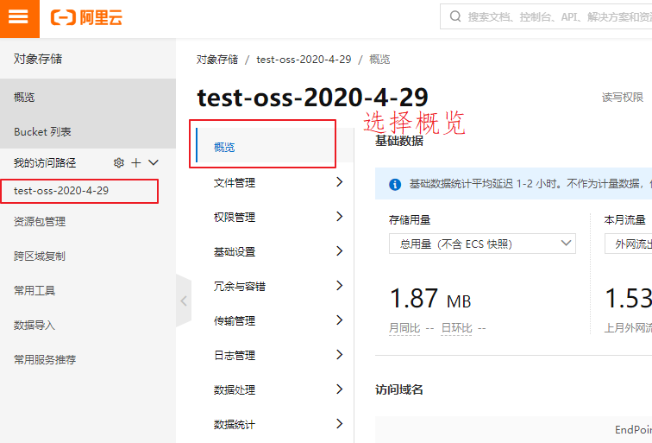This screenshot has height=443, width=652.
Task: Click 日环比 label under storage usage
Action: pos(456,328)
